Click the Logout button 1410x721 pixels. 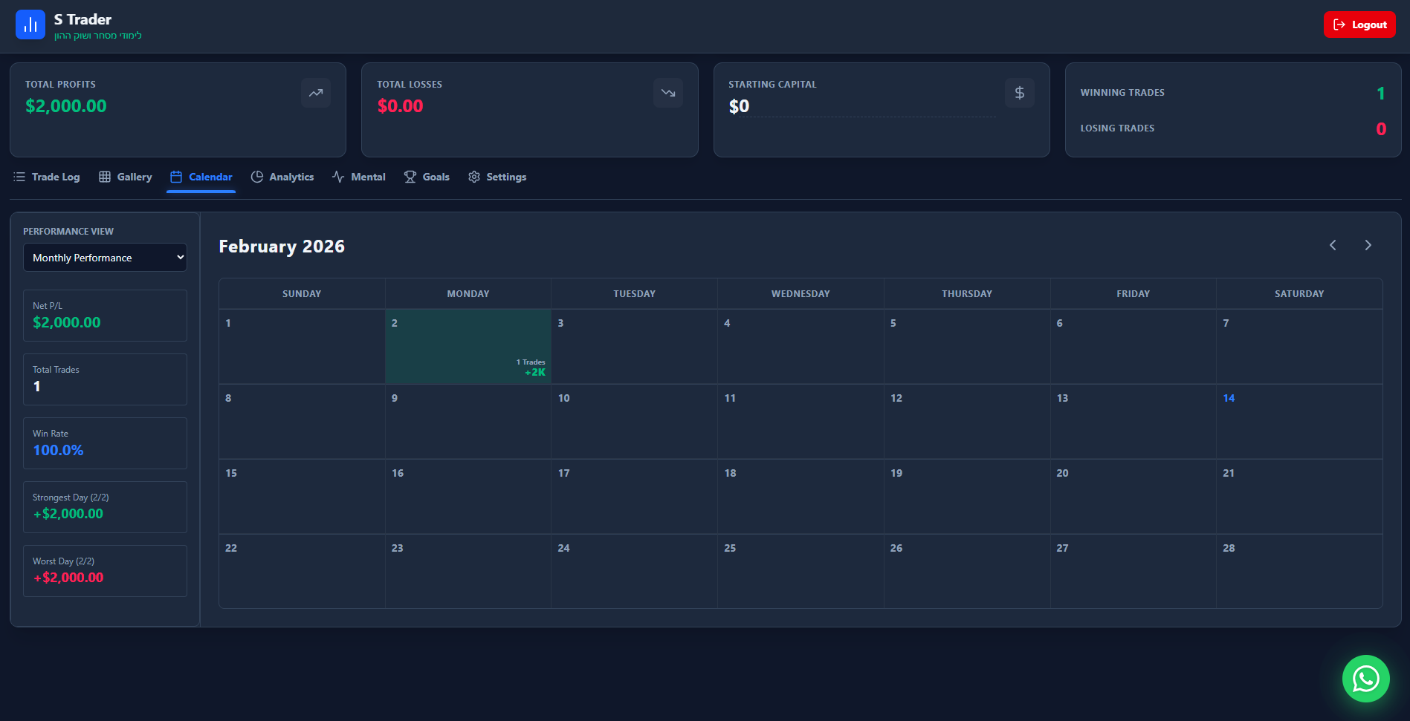pos(1359,25)
